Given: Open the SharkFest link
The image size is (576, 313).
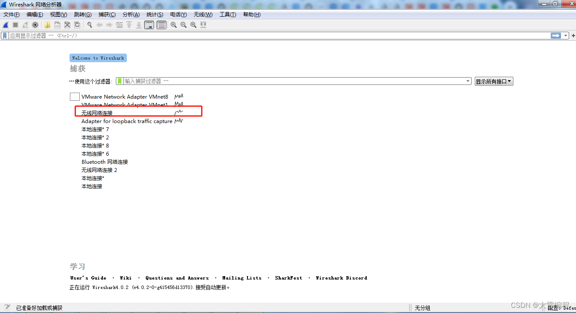Looking at the screenshot, I should 289,278.
